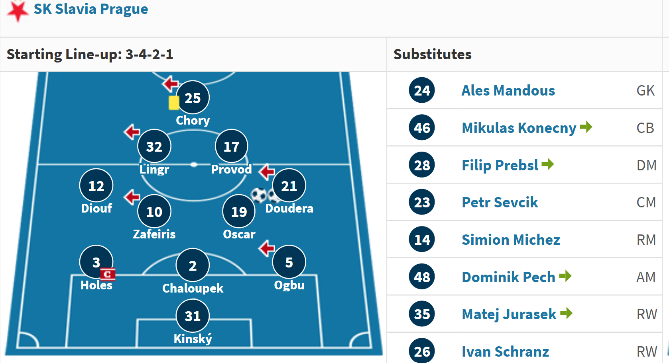Viewport: 669px width, 363px height.
Task: Click the red substitution arrow beside Lingr
Action: pos(132,132)
